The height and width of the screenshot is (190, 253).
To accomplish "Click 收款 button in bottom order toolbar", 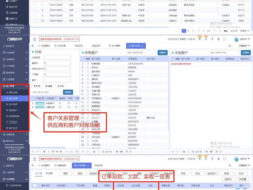I will point(226,174).
